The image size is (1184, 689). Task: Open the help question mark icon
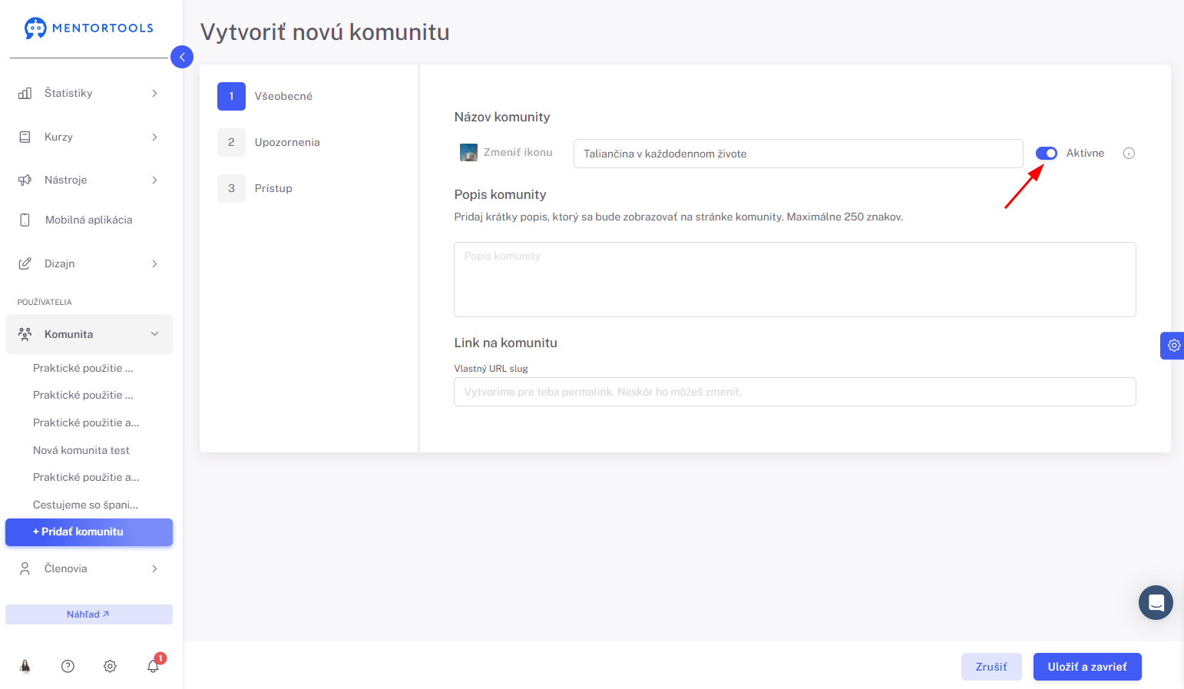click(x=68, y=666)
